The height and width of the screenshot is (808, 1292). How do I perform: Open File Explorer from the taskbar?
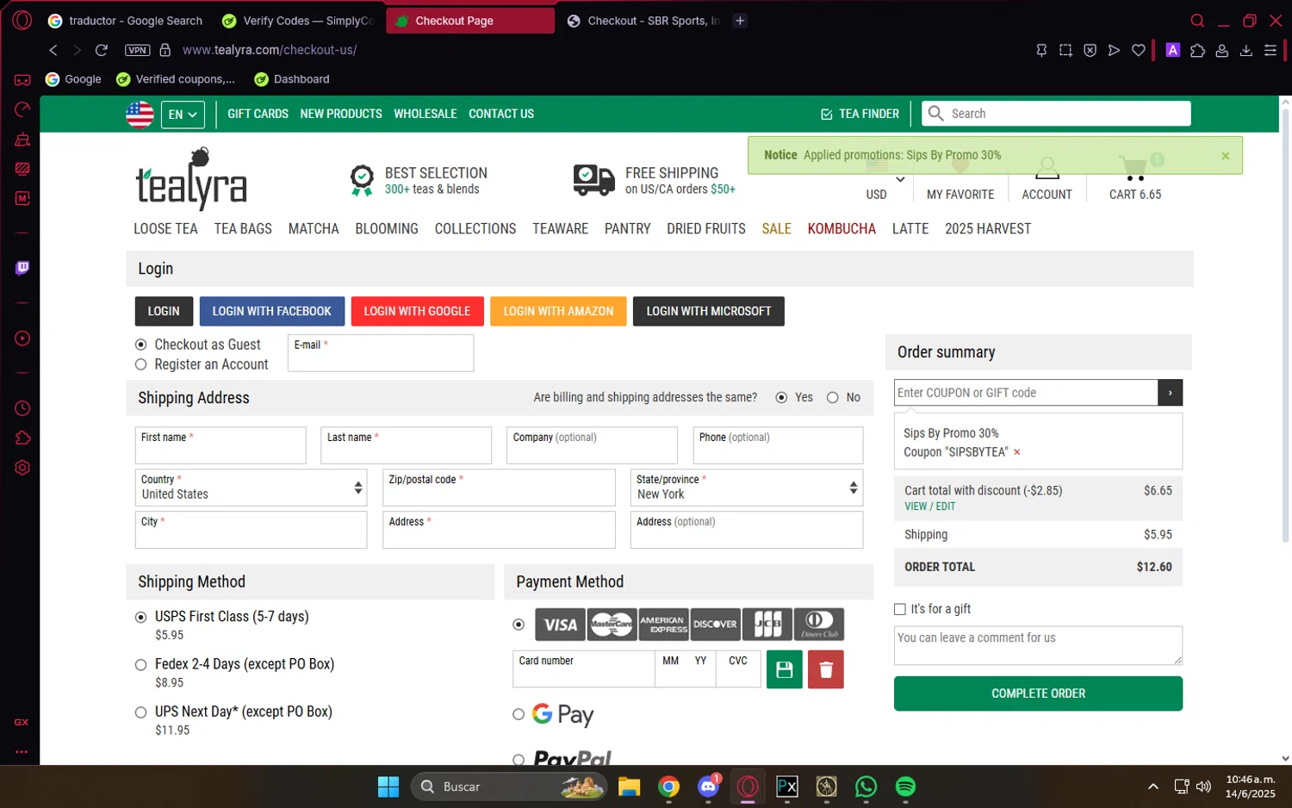pyautogui.click(x=629, y=786)
